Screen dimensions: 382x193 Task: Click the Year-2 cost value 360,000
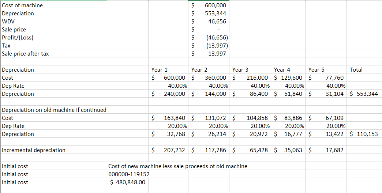tap(216, 78)
